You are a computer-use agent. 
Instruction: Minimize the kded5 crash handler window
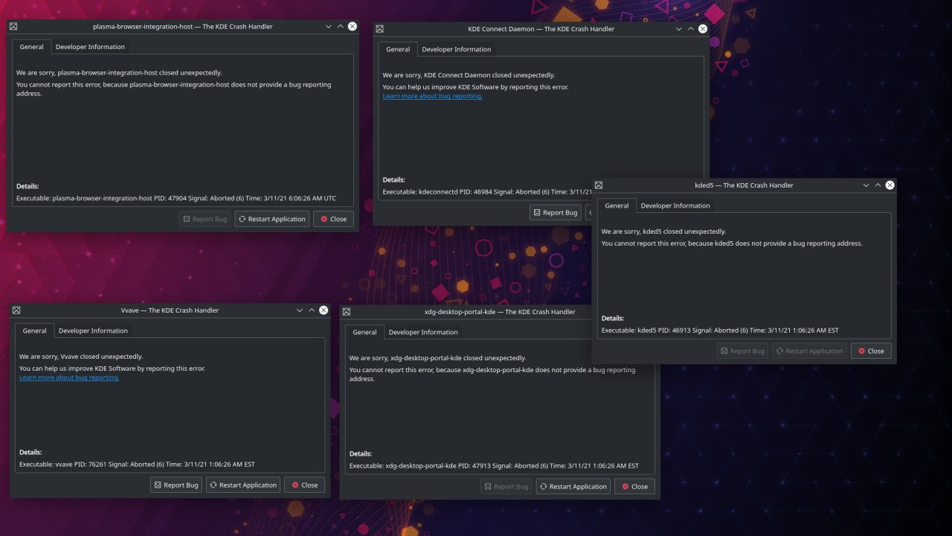(866, 185)
